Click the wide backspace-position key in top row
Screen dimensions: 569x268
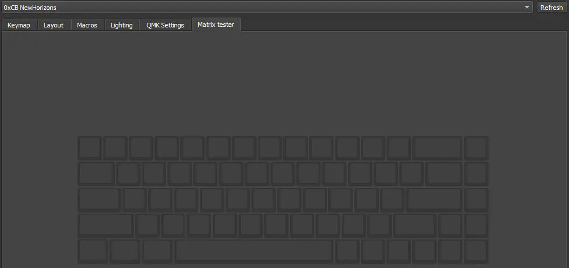437,148
